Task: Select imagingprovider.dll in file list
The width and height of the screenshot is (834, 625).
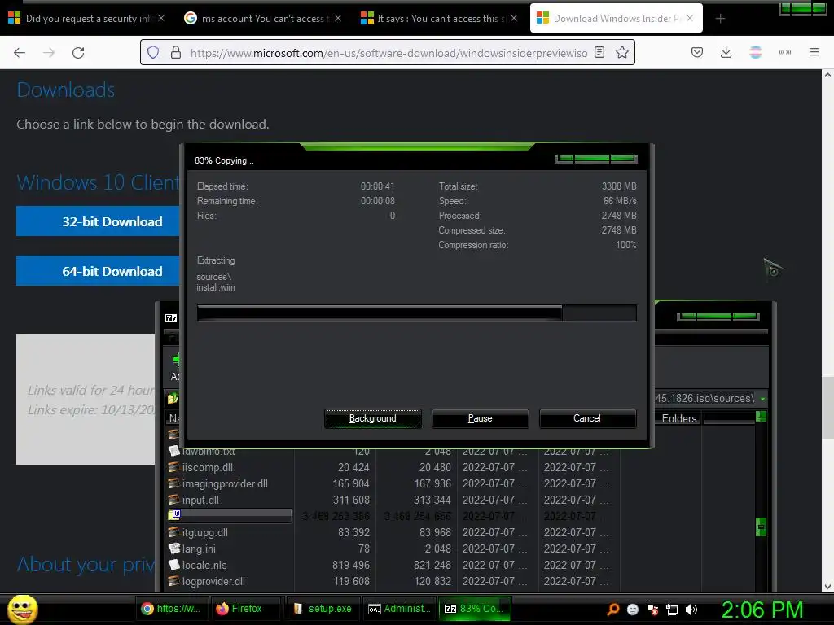Action: tap(225, 483)
